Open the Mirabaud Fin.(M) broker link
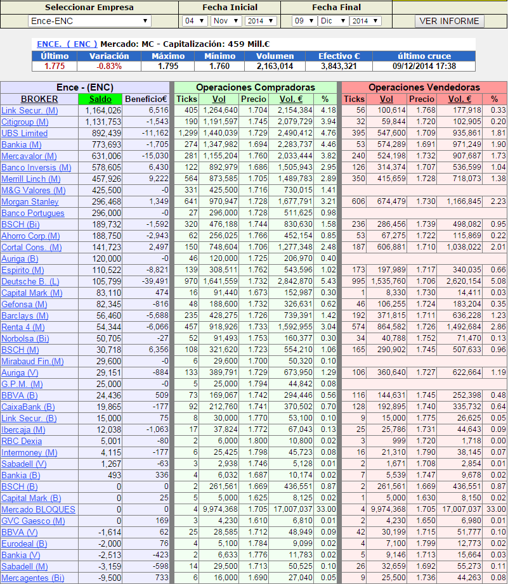Image resolution: width=508 pixels, height=584 pixels. 32,361
